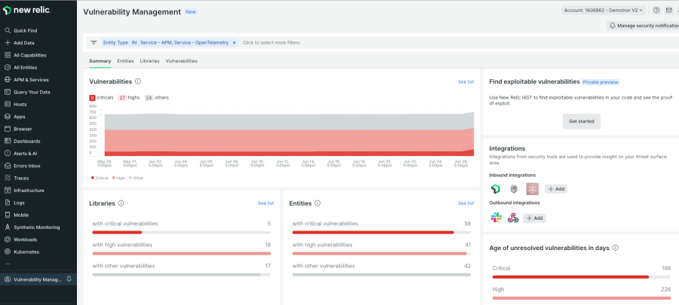Image resolution: width=679 pixels, height=305 pixels.
Task: Click the Slack outbound integration icon
Action: (x=496, y=218)
